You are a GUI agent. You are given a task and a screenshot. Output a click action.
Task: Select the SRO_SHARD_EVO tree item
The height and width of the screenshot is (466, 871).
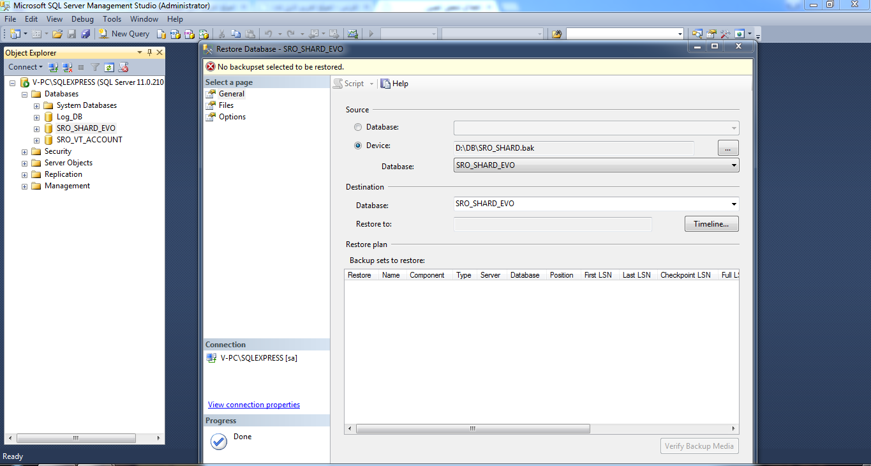click(86, 128)
